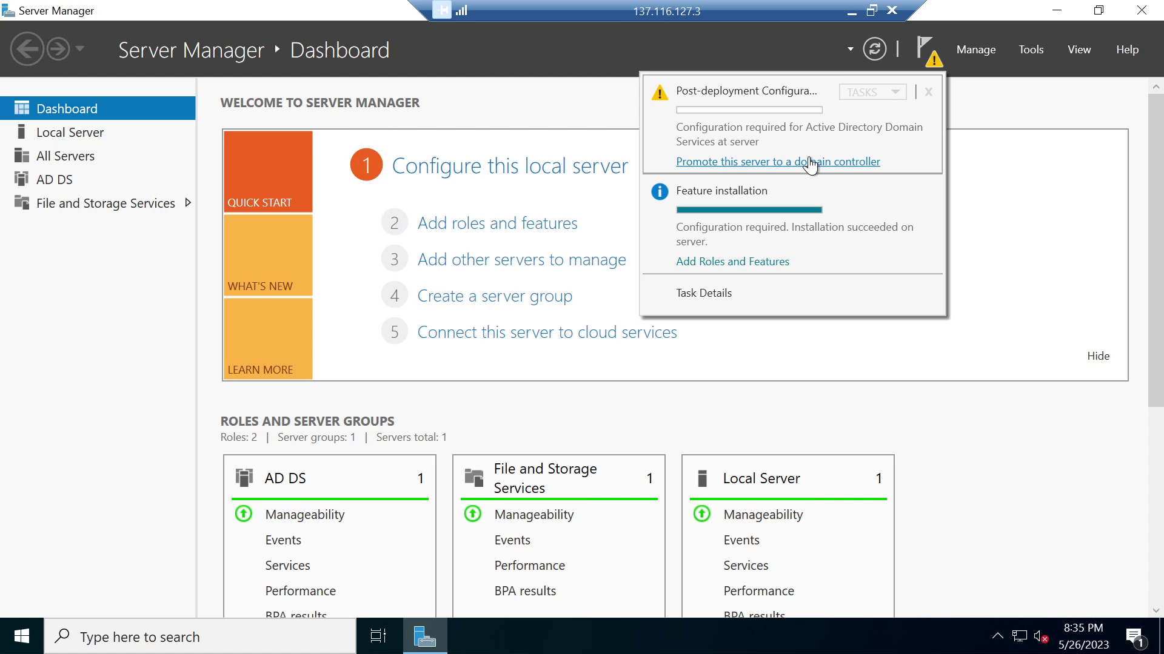The width and height of the screenshot is (1164, 654).
Task: Open the Help menu
Action: pos(1127,50)
